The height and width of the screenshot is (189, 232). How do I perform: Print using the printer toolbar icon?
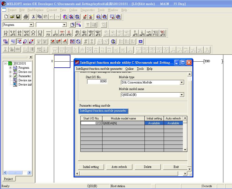pyautogui.click(x=26, y=17)
